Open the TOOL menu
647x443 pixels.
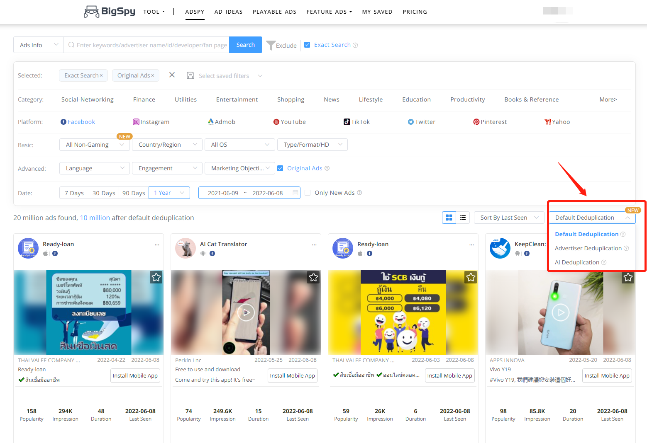154,12
